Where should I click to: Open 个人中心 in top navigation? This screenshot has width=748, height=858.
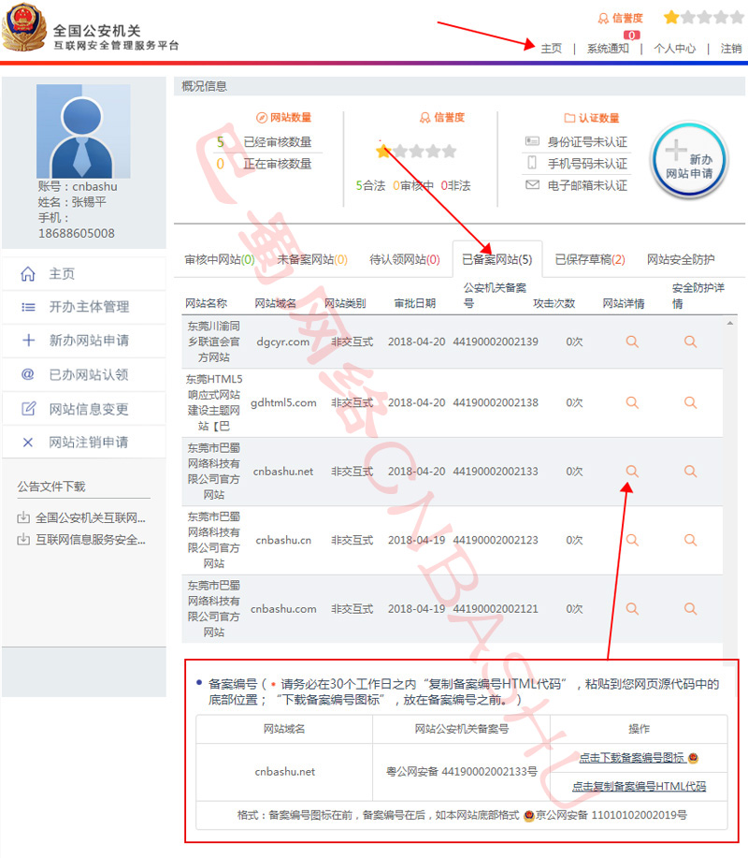point(674,49)
